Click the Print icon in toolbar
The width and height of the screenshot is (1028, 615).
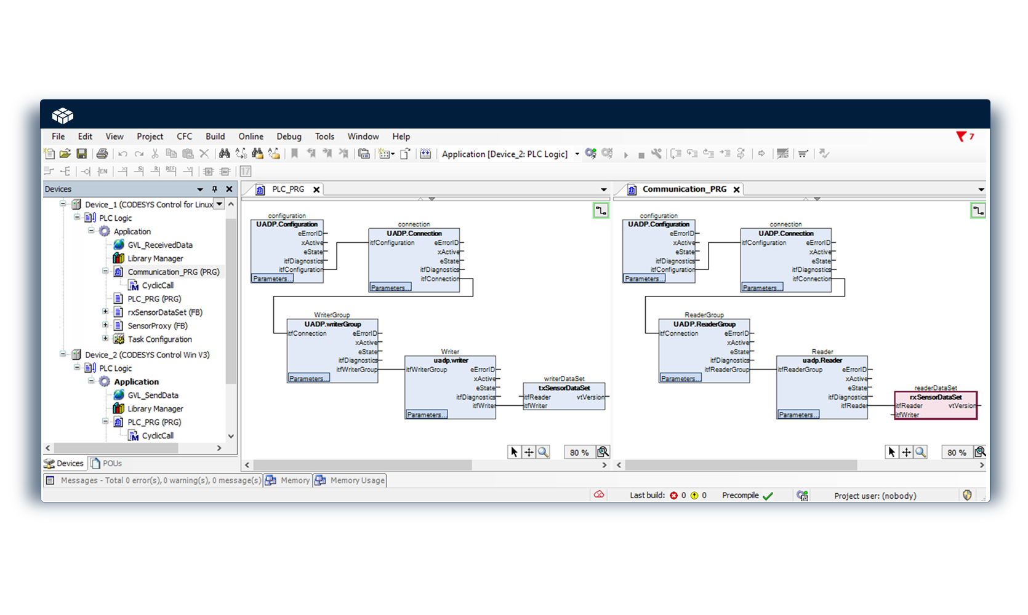102,154
